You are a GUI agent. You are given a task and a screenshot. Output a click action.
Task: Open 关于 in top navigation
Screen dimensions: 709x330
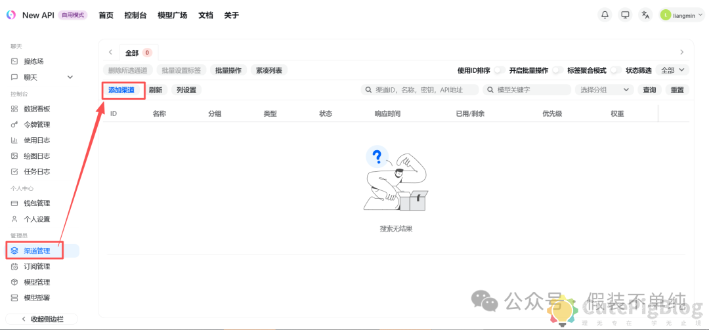[x=232, y=15]
